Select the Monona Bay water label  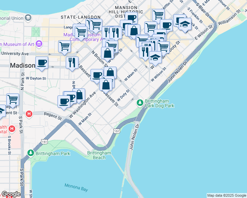coord(76,187)
